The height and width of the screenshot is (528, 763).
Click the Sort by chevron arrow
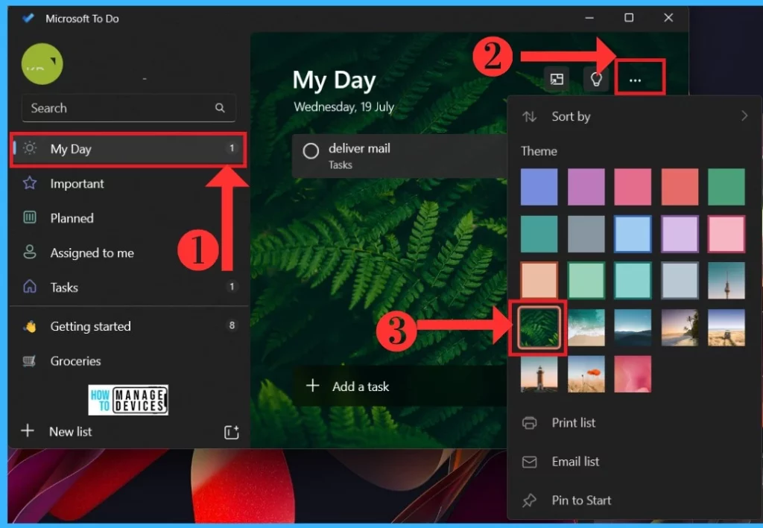coord(744,116)
